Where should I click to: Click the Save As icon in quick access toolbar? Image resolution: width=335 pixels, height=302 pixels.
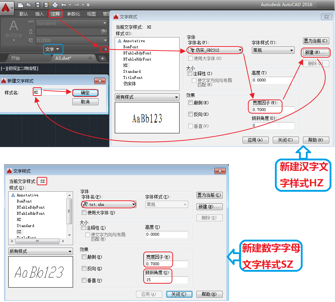click(x=46, y=5)
